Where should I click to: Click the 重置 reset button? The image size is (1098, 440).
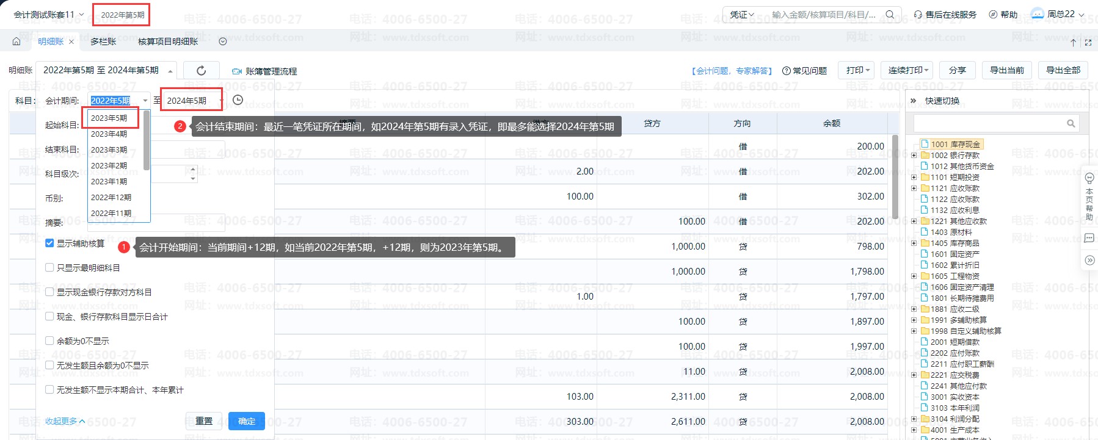click(203, 421)
